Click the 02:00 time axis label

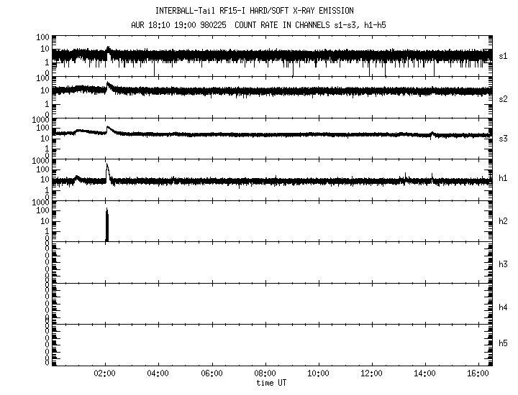(x=106, y=373)
